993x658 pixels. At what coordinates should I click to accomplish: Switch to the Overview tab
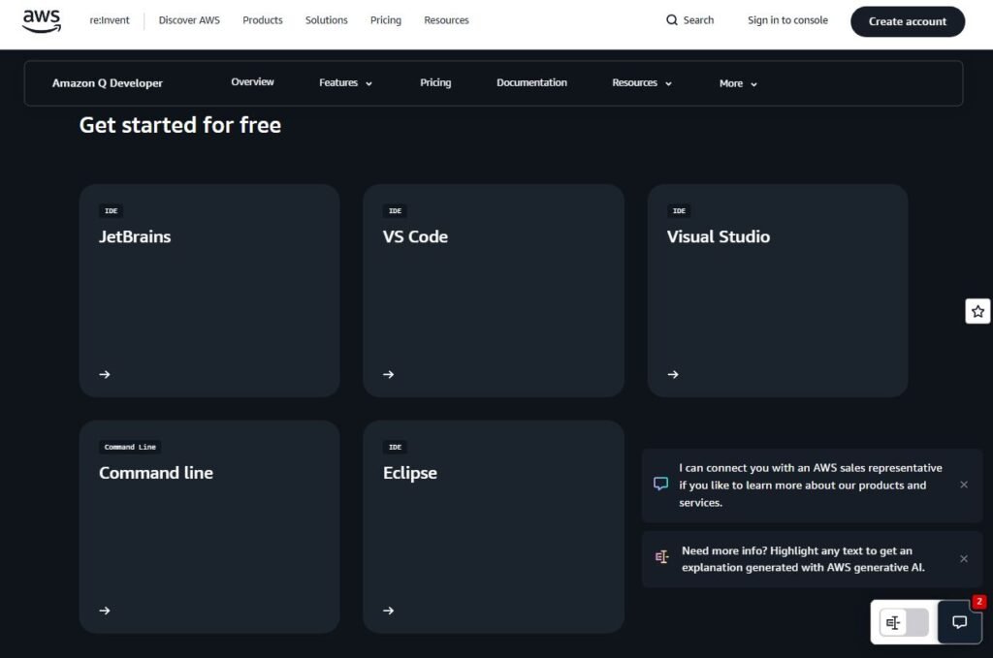click(x=252, y=82)
